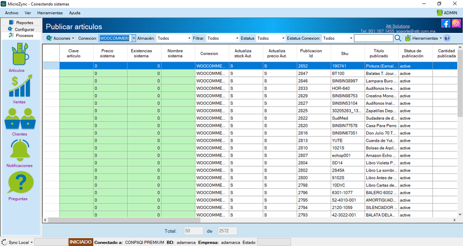Open the Procesos sidebar tab

(x=21, y=35)
